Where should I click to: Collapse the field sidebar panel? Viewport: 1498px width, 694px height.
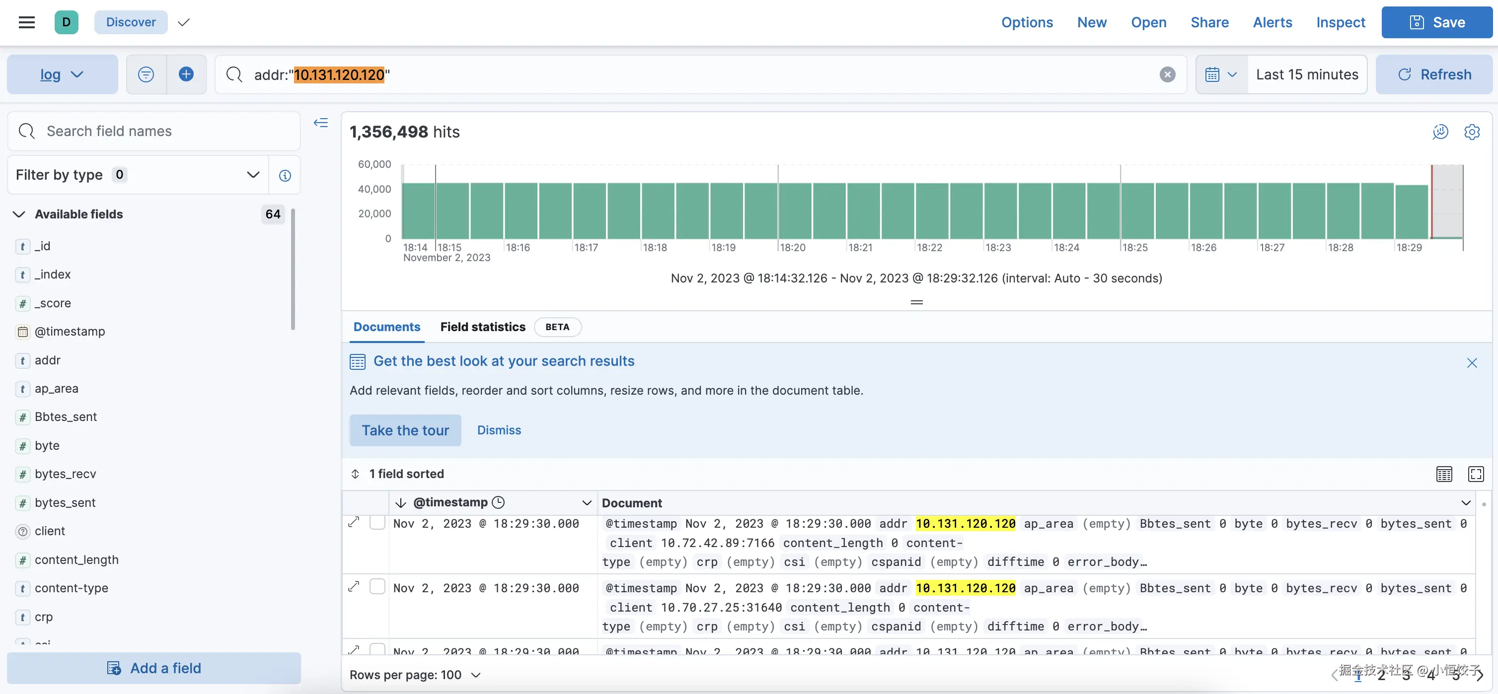[321, 123]
